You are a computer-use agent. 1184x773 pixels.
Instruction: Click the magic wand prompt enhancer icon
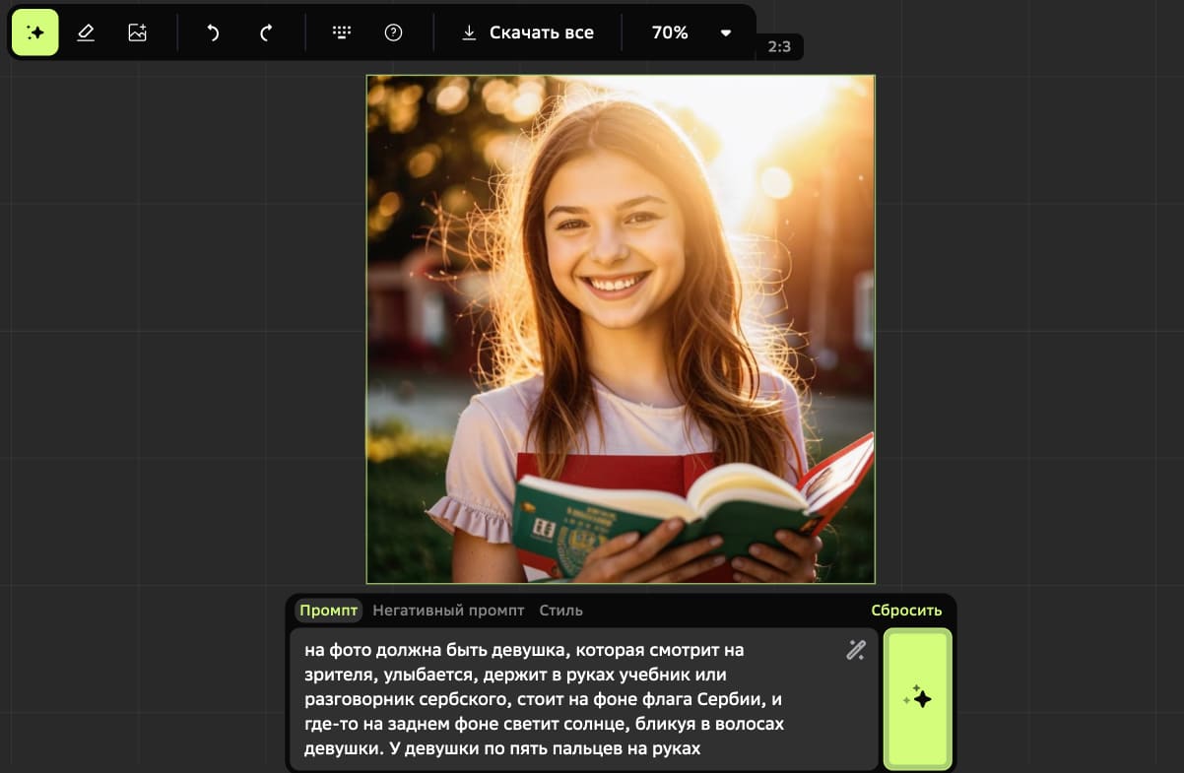tap(855, 650)
